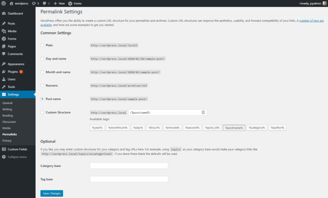Screen dimensions: 328x198
Task: Insert the %hour% tag button
Action: [154, 128]
